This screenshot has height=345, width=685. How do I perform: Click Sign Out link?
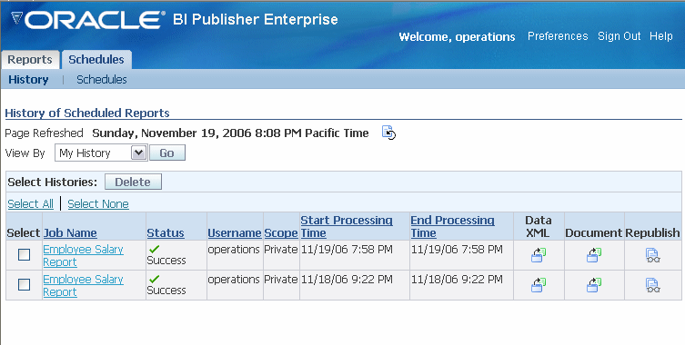(619, 36)
